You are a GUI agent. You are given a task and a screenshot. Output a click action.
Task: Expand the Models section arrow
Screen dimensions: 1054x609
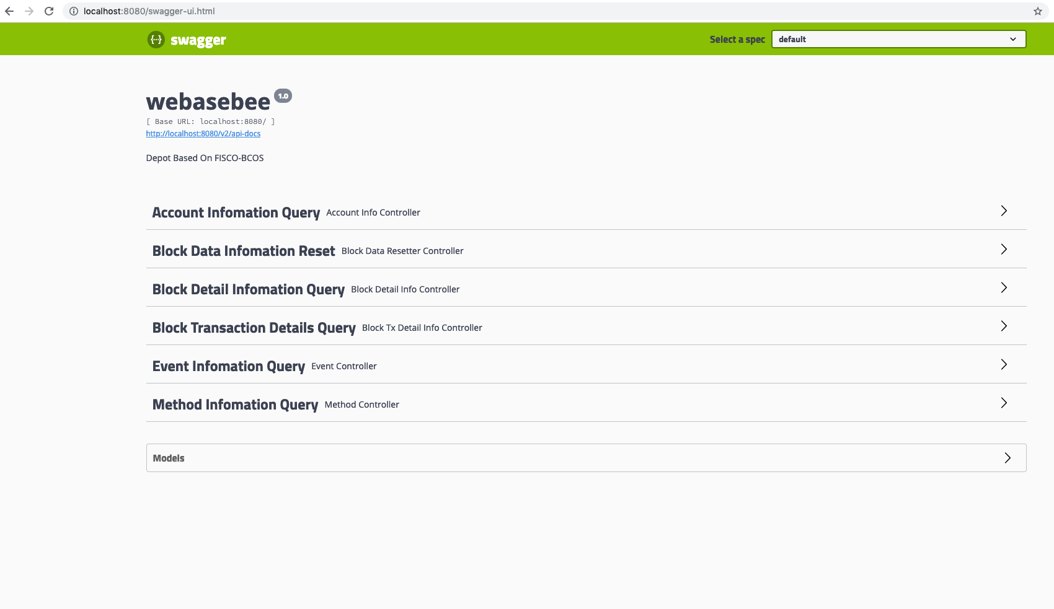1007,458
